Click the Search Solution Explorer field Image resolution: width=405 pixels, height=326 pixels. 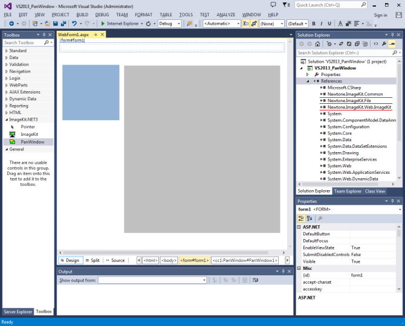[349, 53]
